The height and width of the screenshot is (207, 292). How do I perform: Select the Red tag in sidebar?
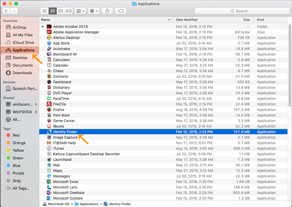coord(16,135)
